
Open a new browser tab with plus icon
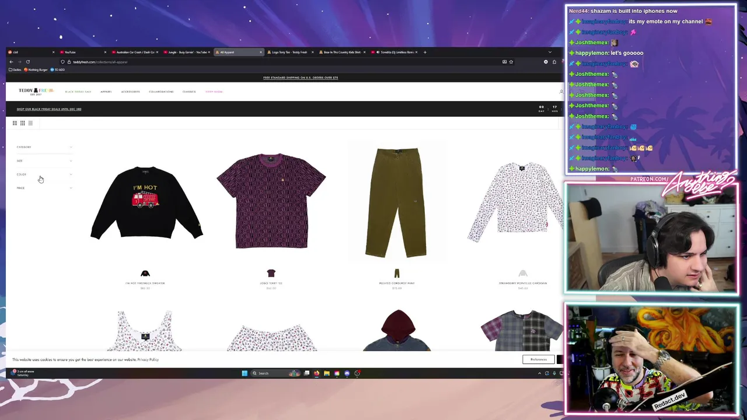[425, 52]
